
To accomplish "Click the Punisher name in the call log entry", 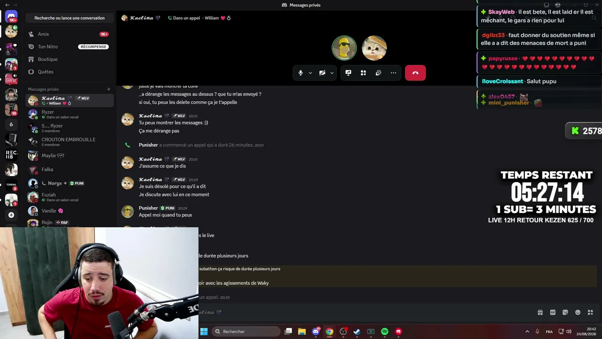I will [x=148, y=145].
